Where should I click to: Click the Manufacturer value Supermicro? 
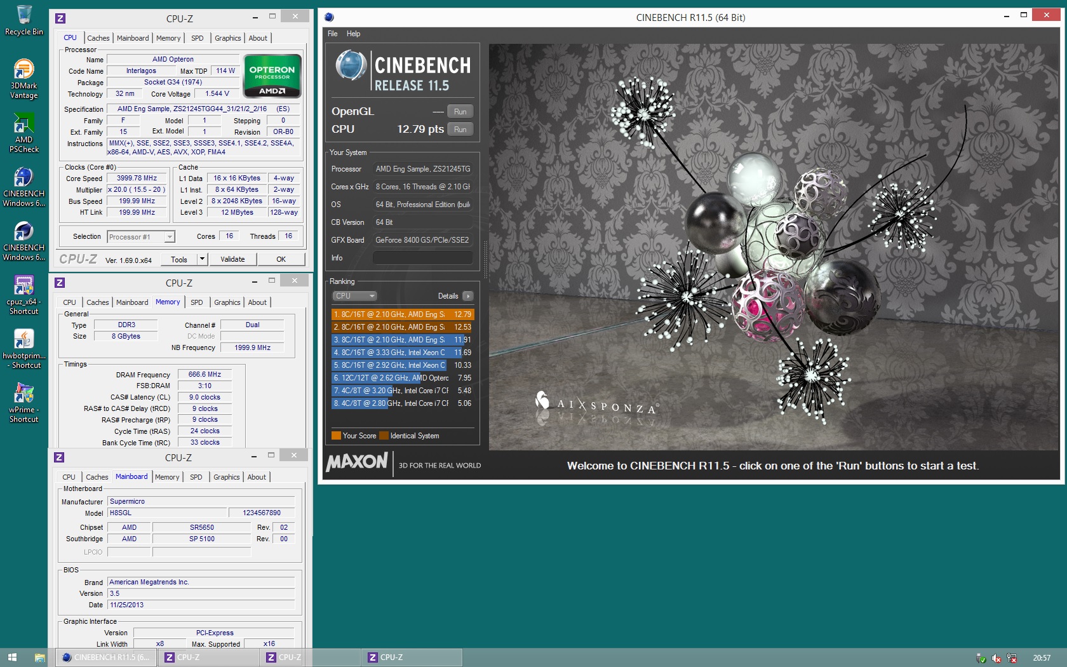(201, 501)
